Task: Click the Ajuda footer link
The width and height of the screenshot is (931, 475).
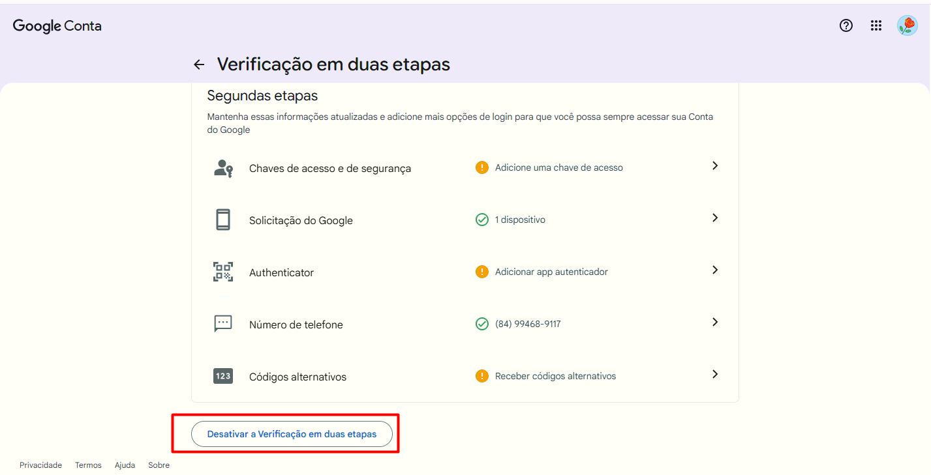Action: tap(125, 465)
